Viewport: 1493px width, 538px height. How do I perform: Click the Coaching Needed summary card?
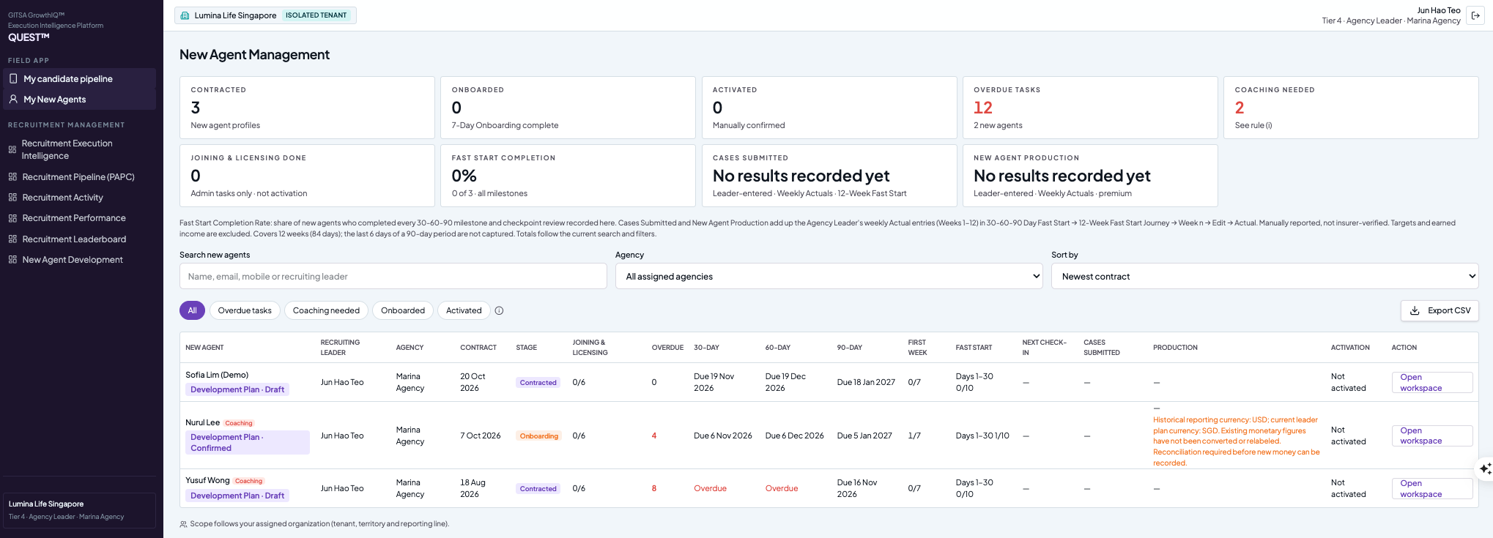[1351, 108]
